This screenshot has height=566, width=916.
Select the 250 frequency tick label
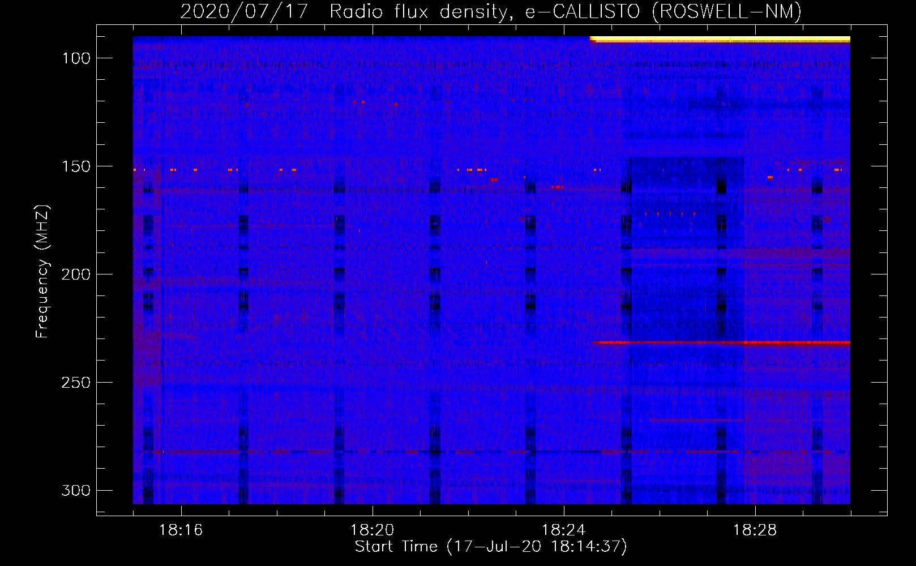[76, 383]
